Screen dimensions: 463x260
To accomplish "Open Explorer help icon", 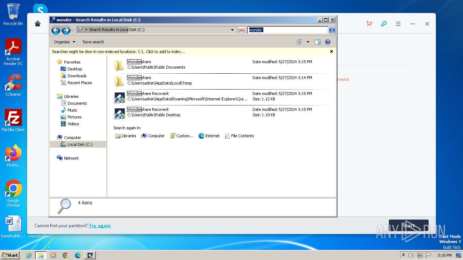I will [328, 42].
